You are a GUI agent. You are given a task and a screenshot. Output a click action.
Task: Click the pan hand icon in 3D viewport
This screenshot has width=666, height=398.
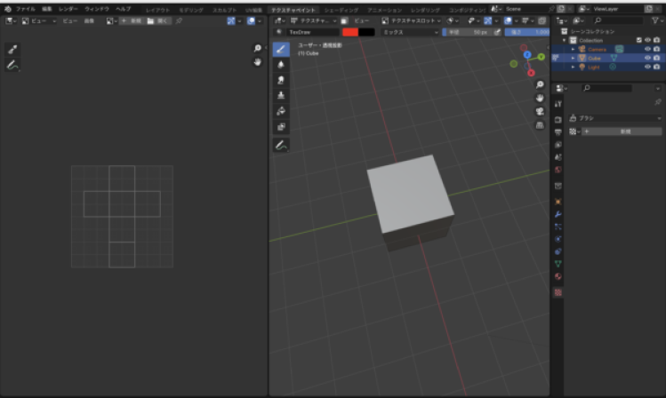(x=540, y=98)
